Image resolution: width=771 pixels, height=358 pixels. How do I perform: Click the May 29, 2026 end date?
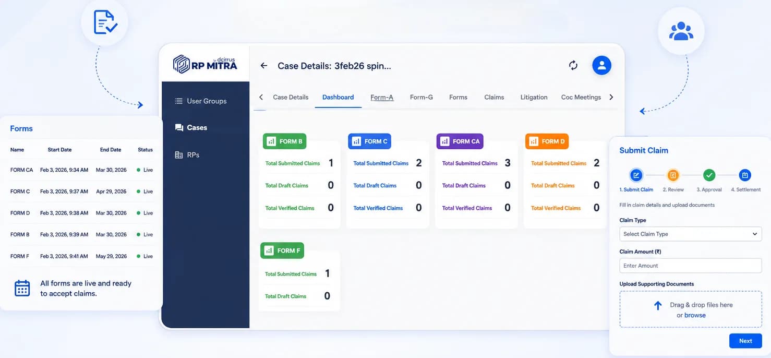[111, 256]
